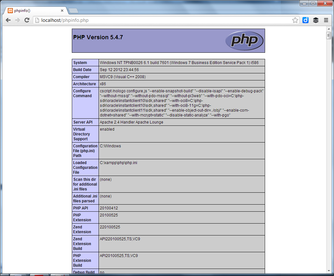Image resolution: width=334 pixels, height=276 pixels.
Task: Click the vertical scrollbar thumb
Action: point(329,35)
